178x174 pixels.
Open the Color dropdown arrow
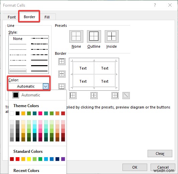[x=46, y=86]
